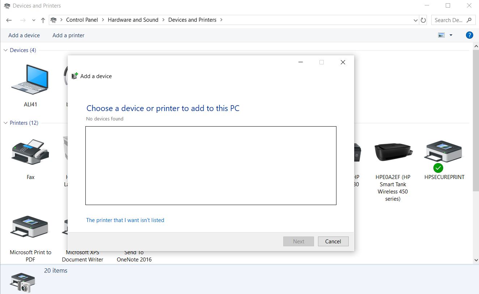Click the printer that I want isn't listed
479x294 pixels.
click(x=125, y=220)
